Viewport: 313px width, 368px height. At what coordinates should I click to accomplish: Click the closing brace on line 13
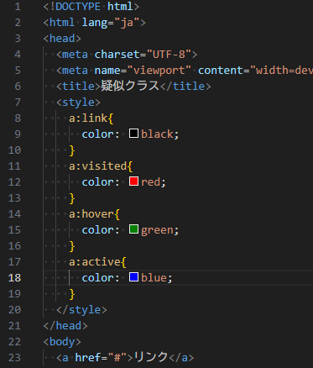(72, 198)
